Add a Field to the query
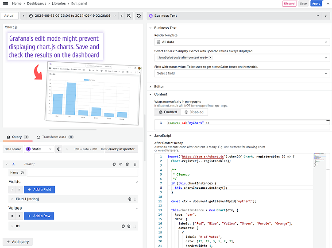The height and width of the screenshot is (248, 332). click(x=39, y=190)
